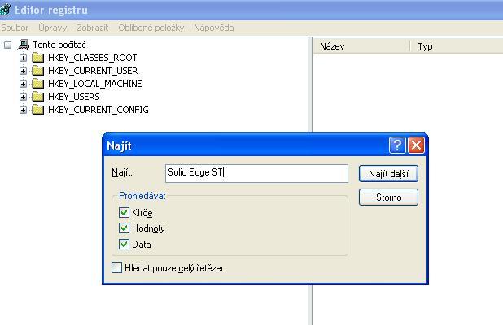Screen dimensions: 503x325
Task: Click the HKEY_USERS folder icon
Action: [x=38, y=97]
